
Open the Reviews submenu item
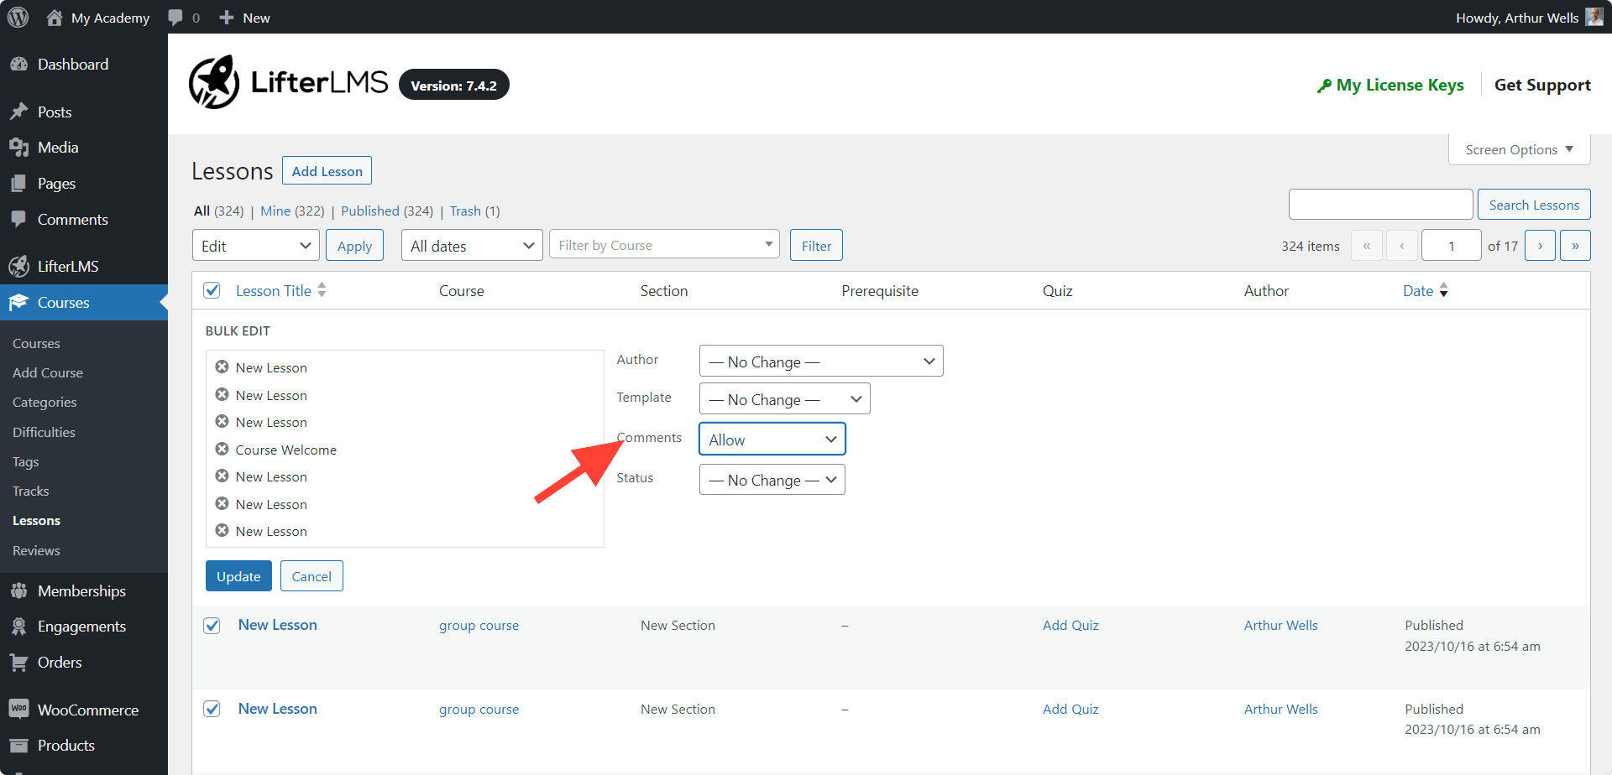(36, 551)
